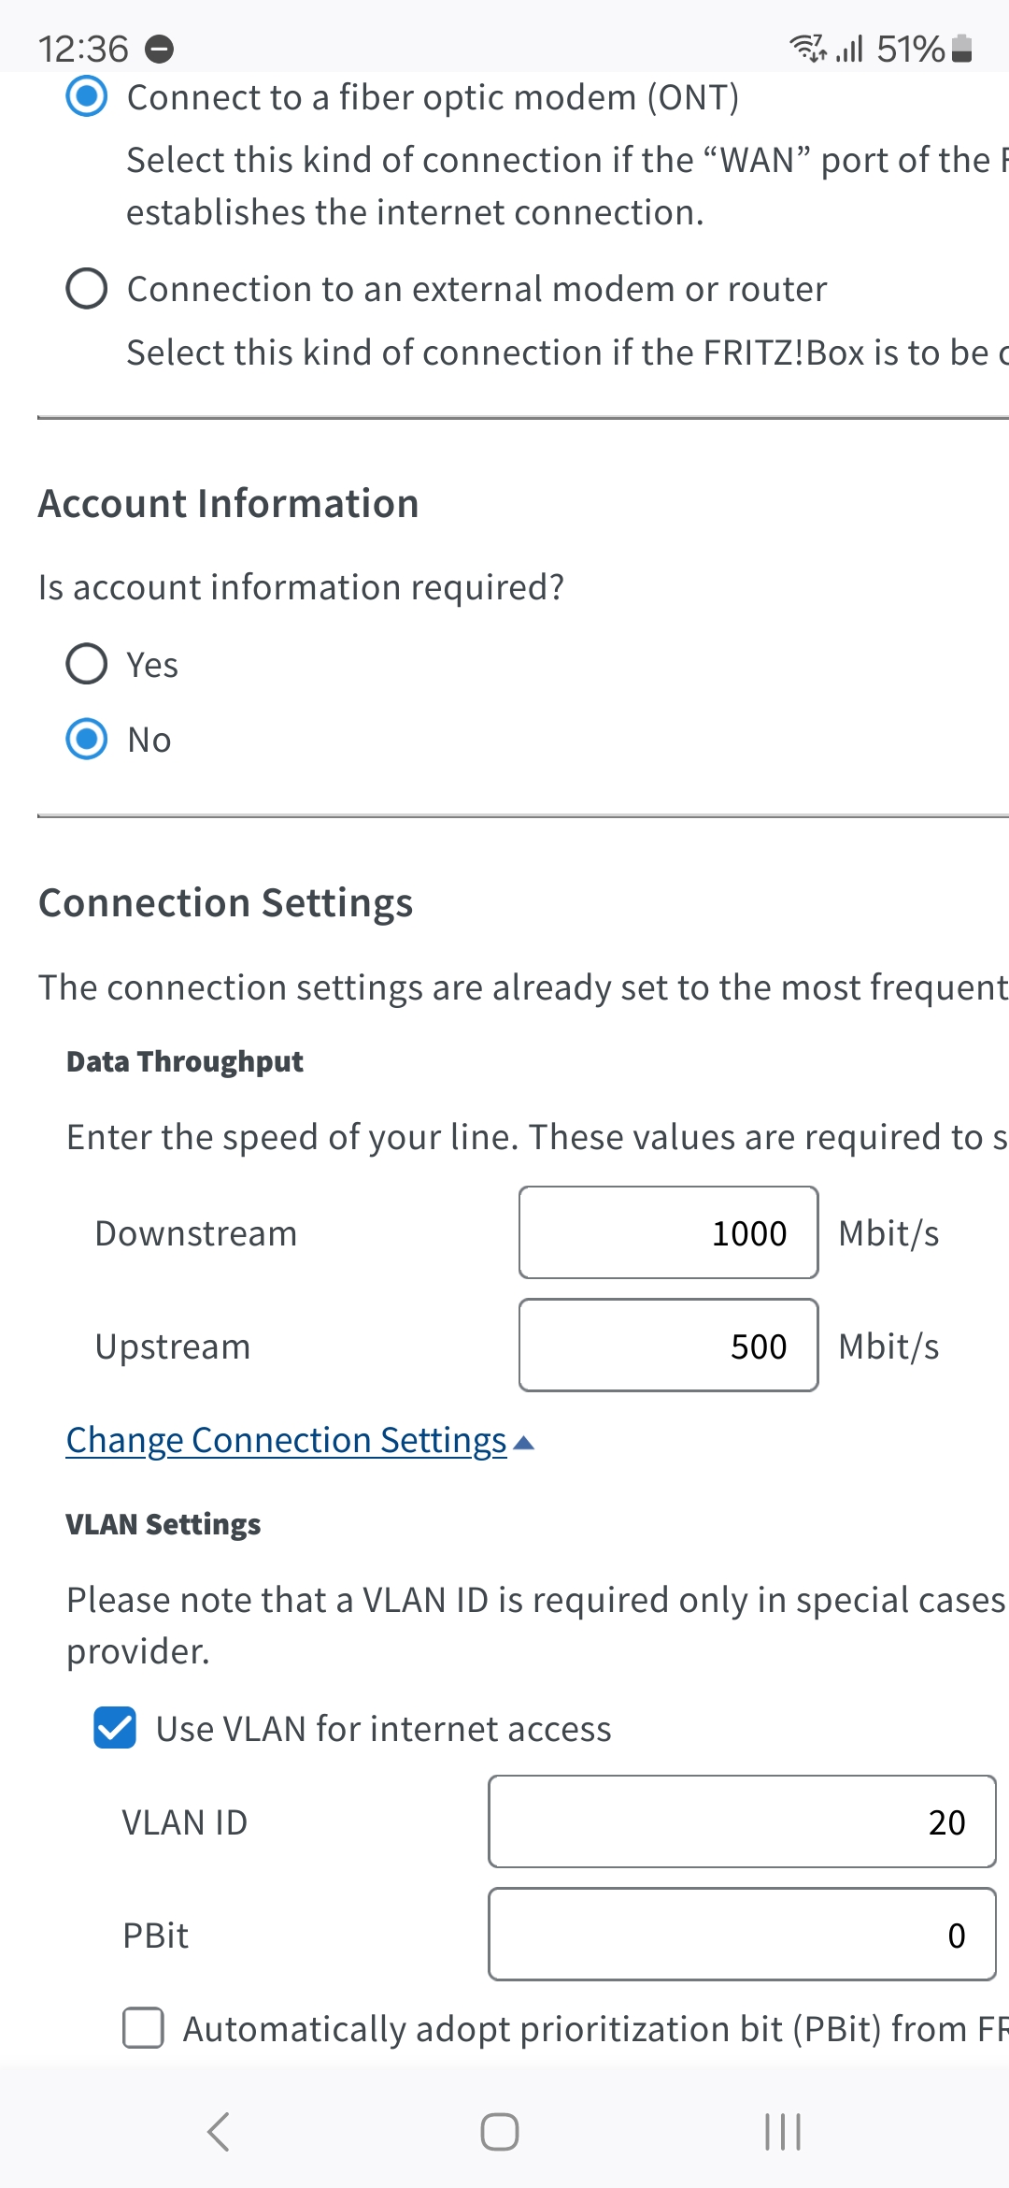This screenshot has height=2188, width=1009.
Task: Tap the Wi-Fi signal status icon
Action: [807, 49]
